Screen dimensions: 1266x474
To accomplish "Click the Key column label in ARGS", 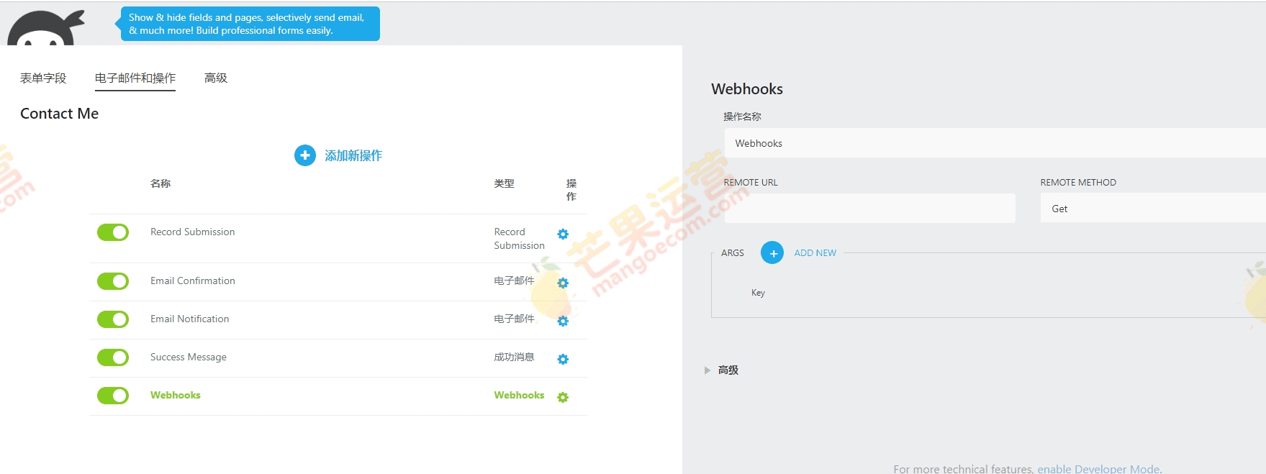I will point(758,293).
